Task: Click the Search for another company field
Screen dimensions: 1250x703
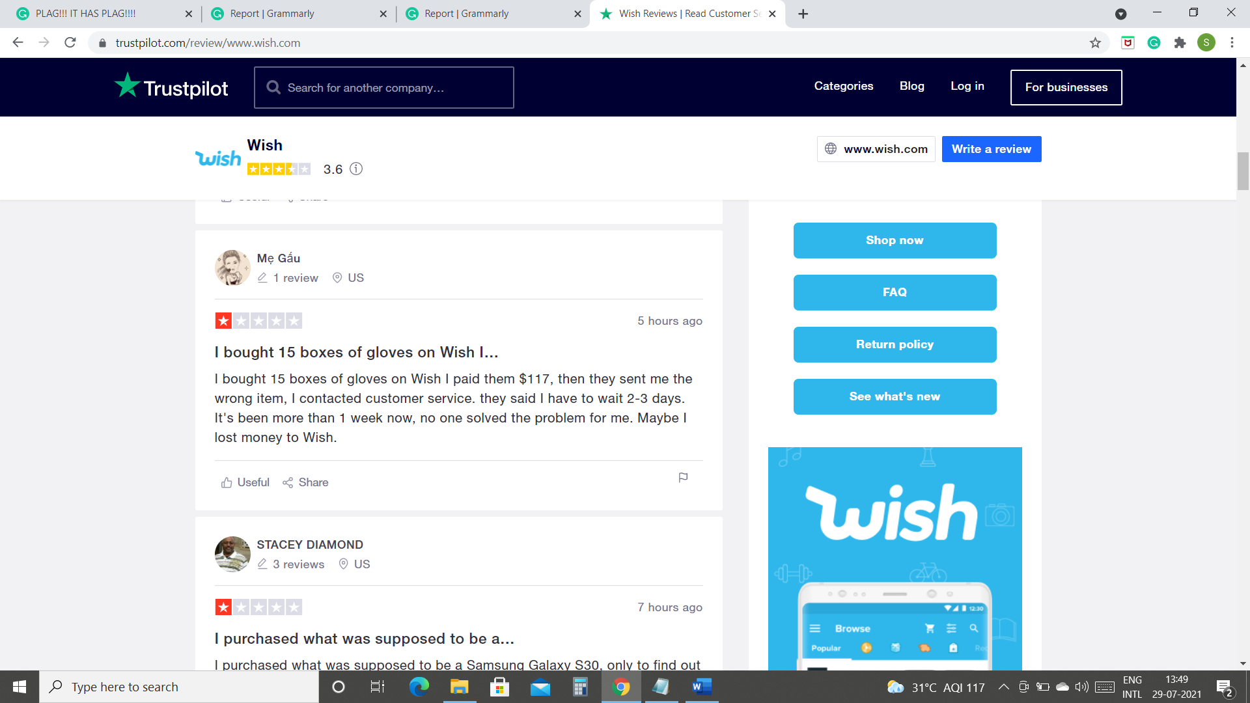Action: click(x=384, y=87)
